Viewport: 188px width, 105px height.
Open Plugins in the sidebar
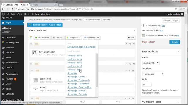click(9, 79)
